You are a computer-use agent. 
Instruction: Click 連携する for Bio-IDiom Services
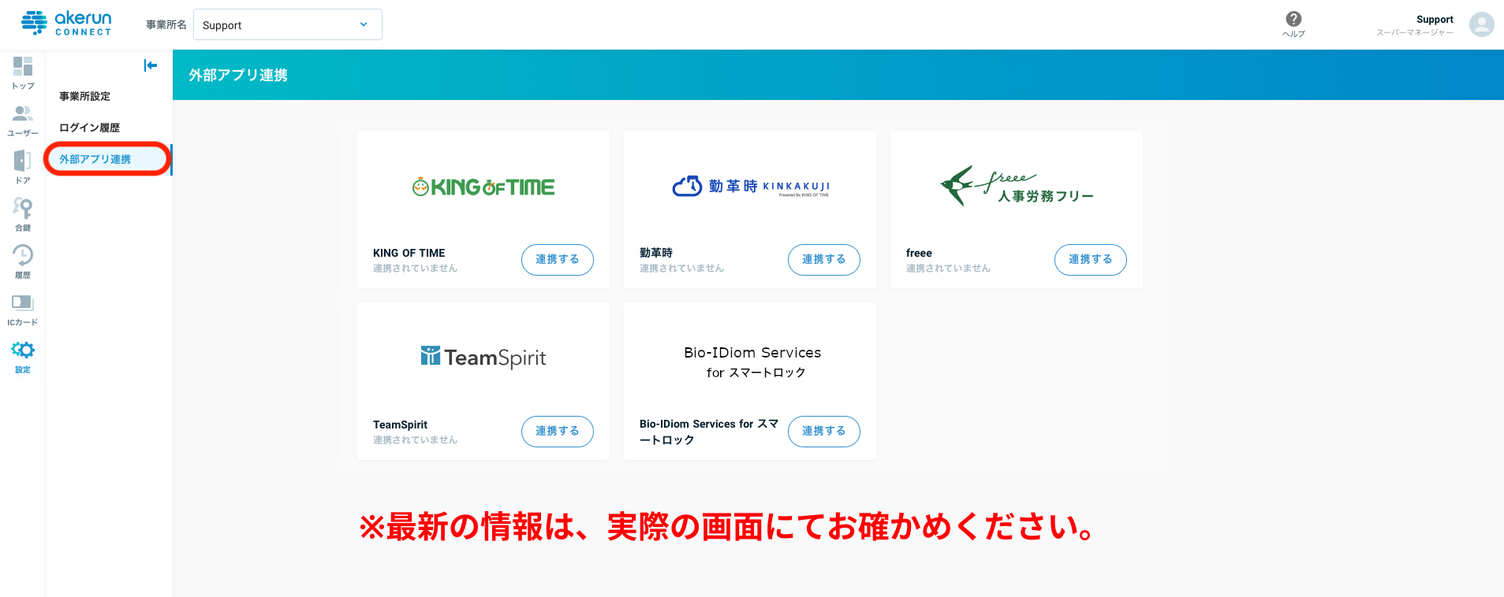click(x=824, y=432)
